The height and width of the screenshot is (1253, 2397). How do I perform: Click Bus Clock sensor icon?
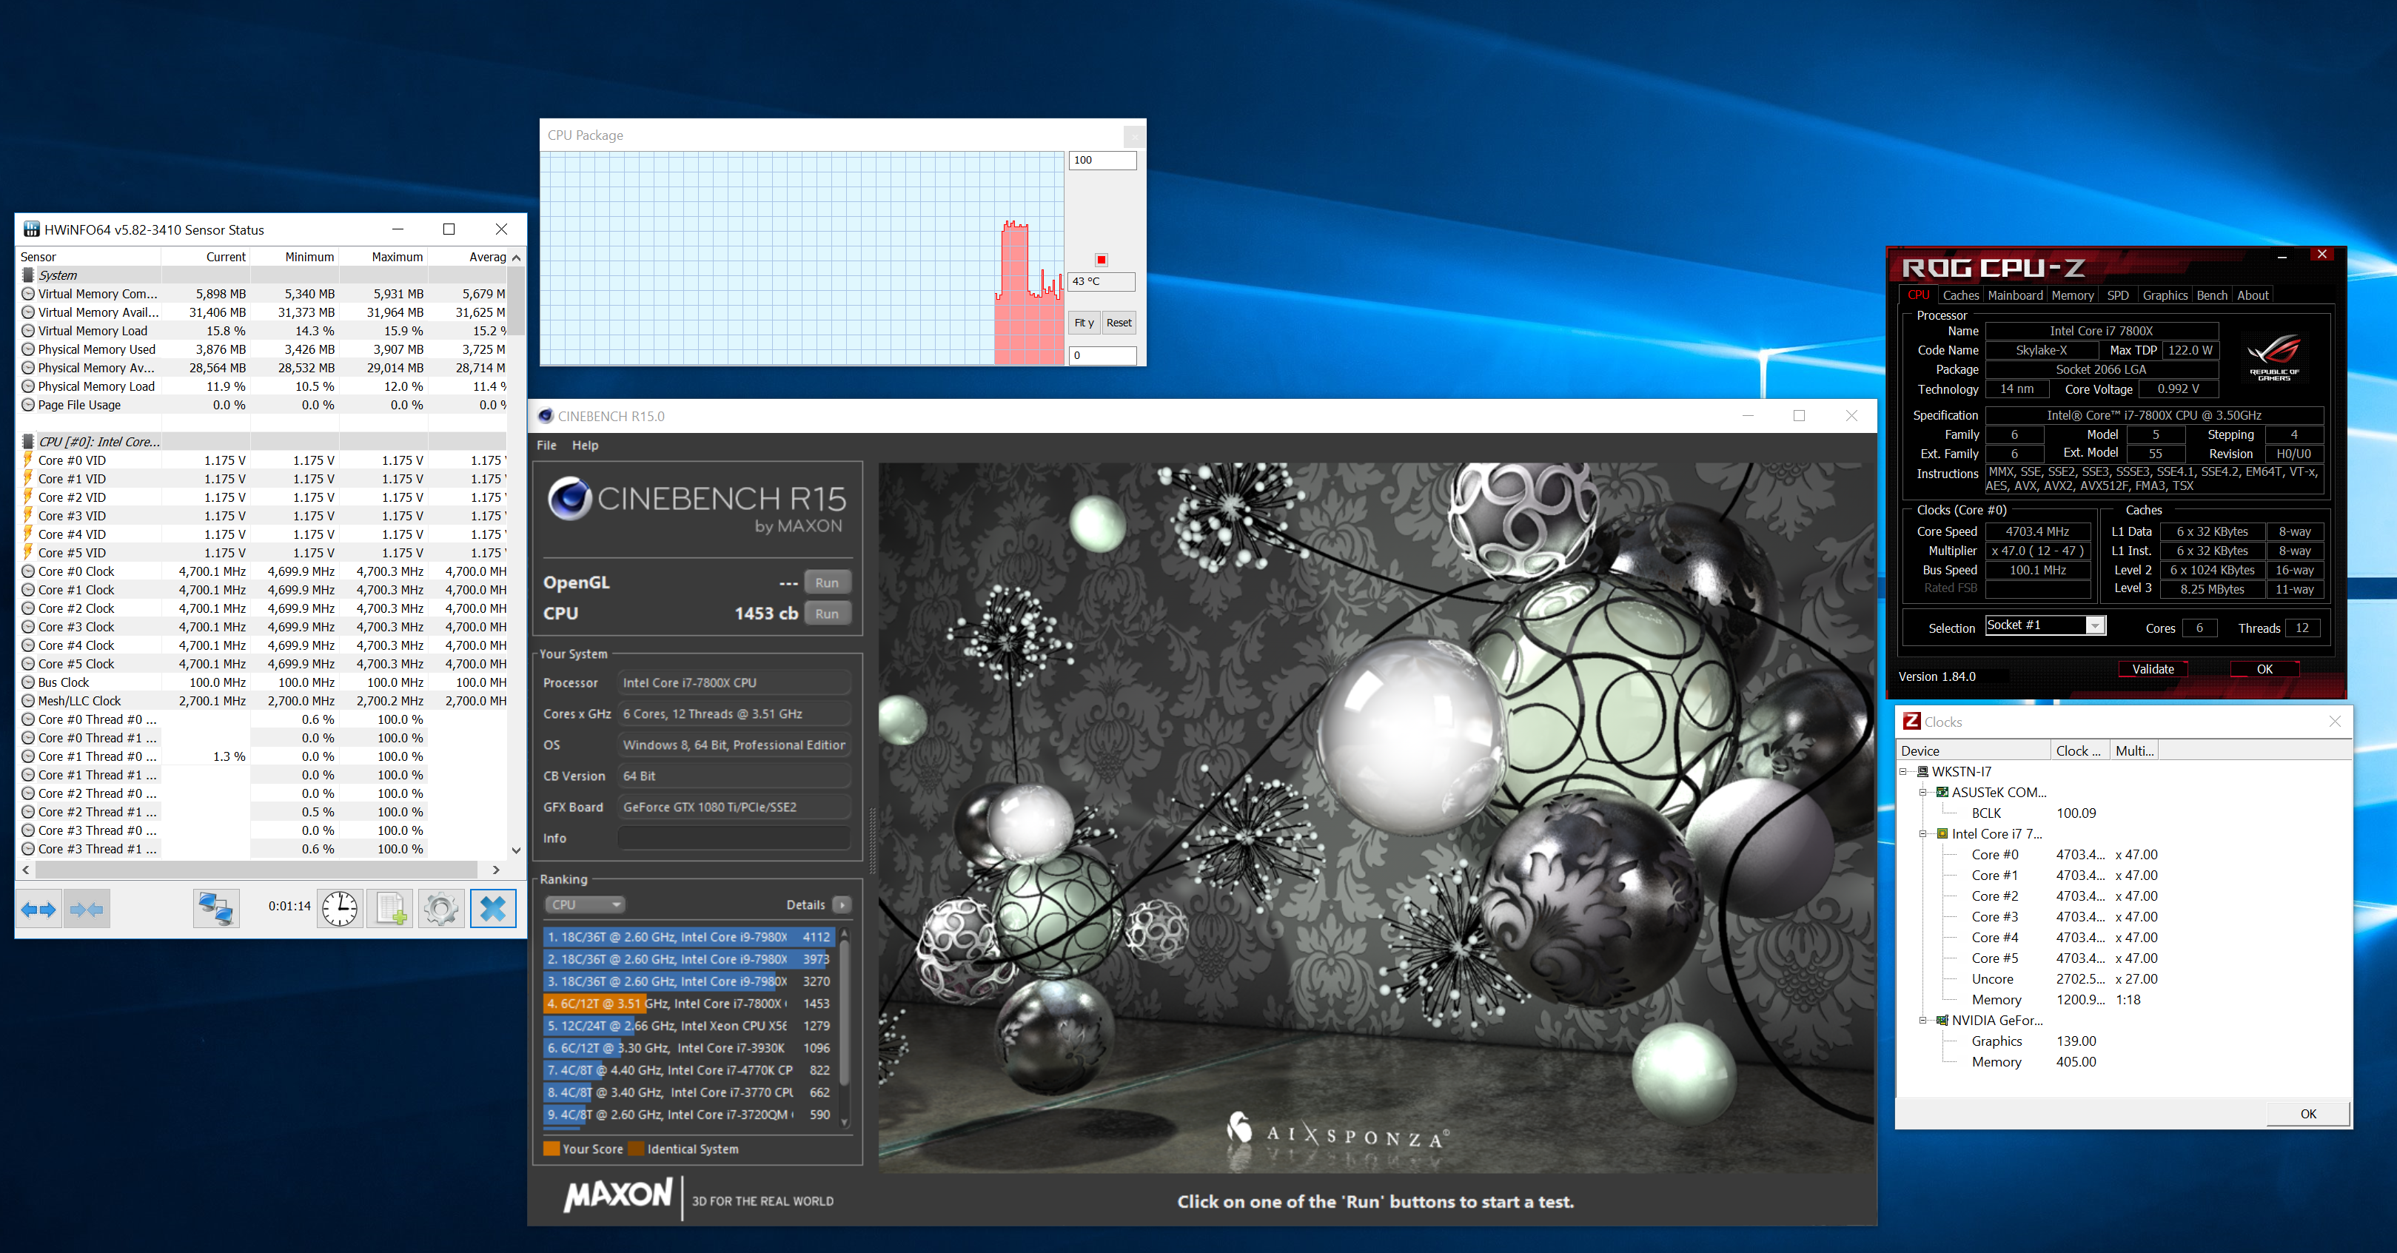[28, 683]
